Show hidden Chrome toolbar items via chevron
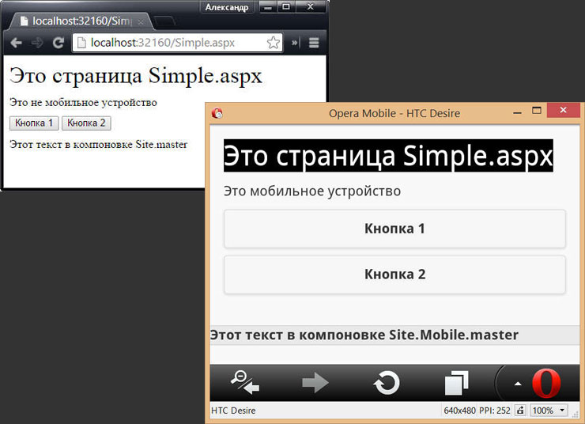The height and width of the screenshot is (424, 585). point(295,43)
